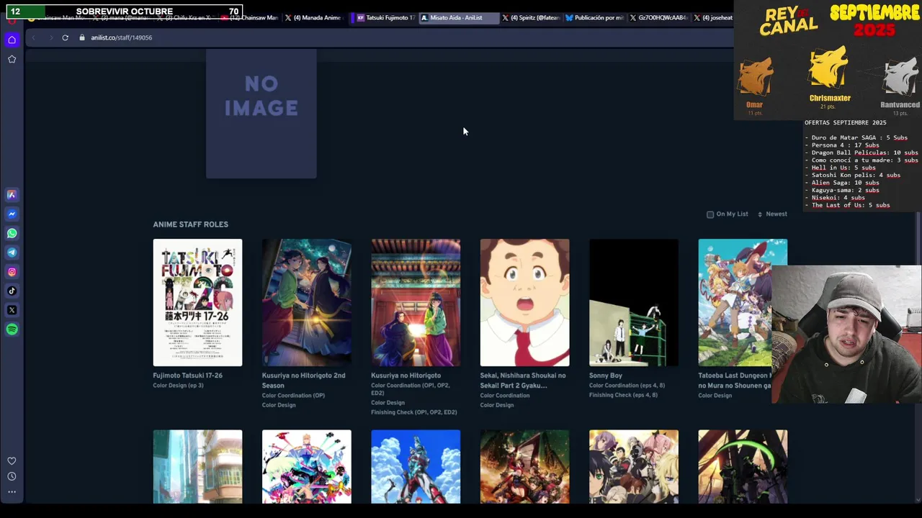Image resolution: width=922 pixels, height=518 pixels.
Task: Click the staff NO IMAGE placeholder
Action: tap(261, 113)
